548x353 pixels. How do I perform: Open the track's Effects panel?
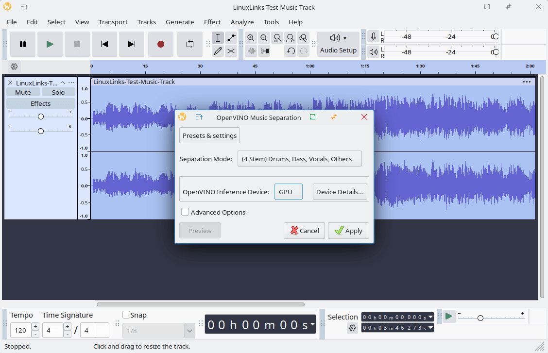coord(40,103)
